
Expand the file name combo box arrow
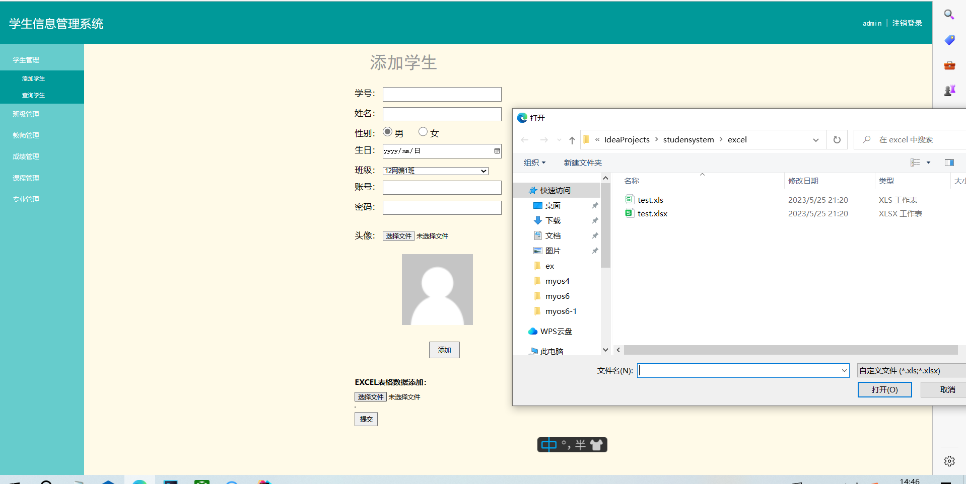[x=844, y=371]
